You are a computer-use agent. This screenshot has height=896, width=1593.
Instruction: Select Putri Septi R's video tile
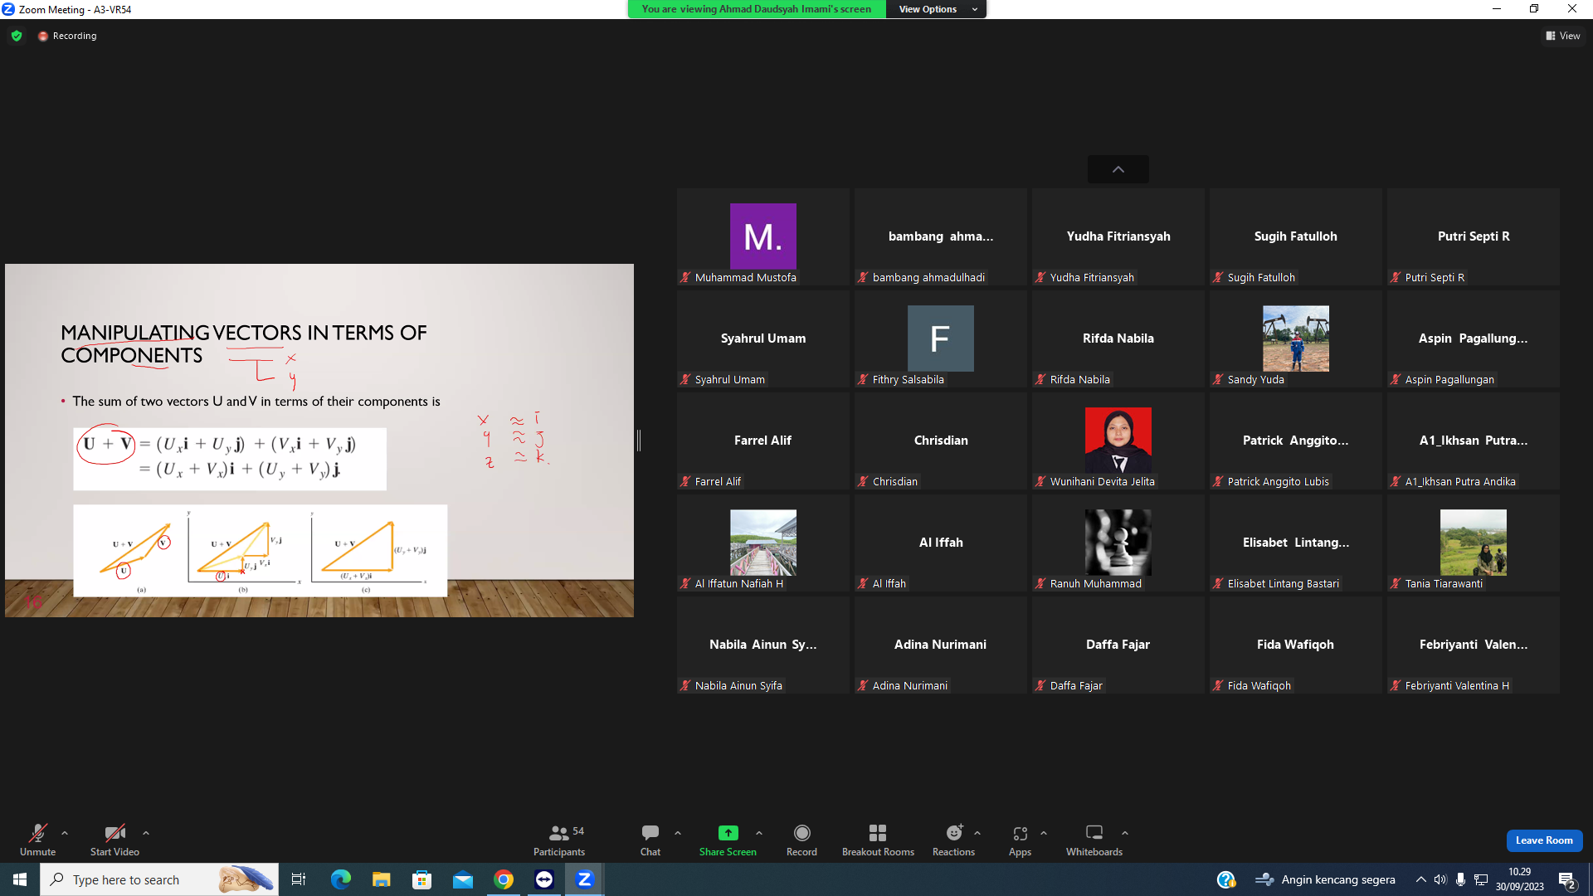click(1474, 237)
